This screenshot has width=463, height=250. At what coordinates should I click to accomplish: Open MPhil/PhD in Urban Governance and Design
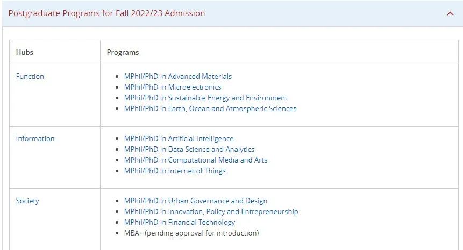[x=196, y=201]
